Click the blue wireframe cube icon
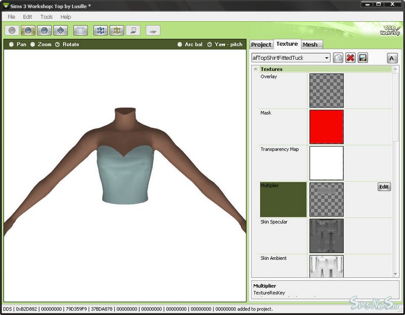 tap(100, 30)
